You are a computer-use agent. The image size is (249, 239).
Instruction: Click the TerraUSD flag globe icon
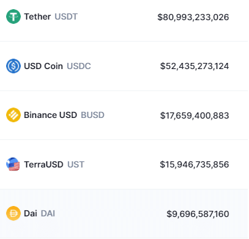click(x=13, y=164)
